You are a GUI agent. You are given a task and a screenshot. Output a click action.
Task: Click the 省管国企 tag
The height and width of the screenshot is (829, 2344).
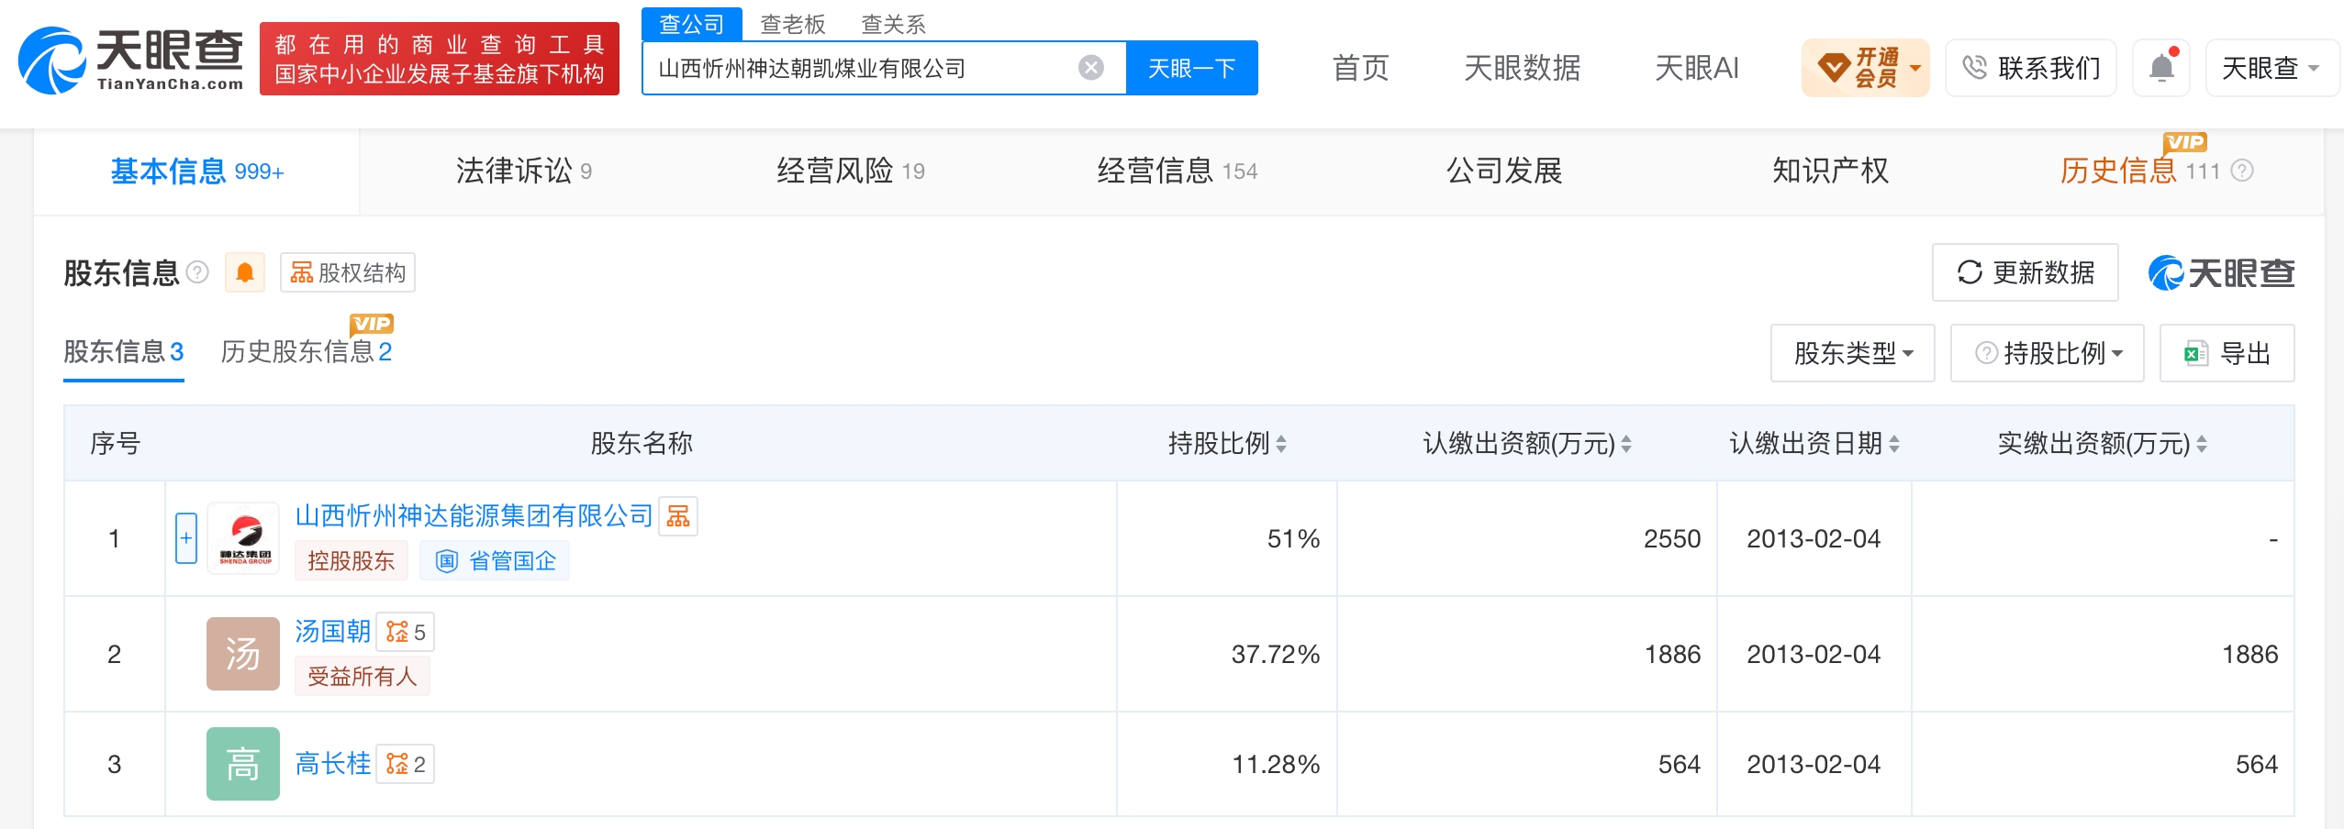tap(495, 561)
